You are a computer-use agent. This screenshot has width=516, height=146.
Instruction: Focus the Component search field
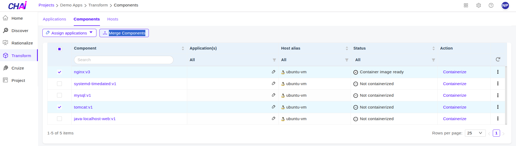pos(124,60)
